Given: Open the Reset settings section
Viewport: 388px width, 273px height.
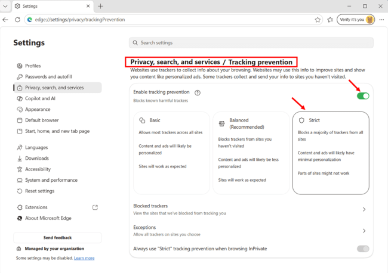Looking at the screenshot, I should click(57, 191).
